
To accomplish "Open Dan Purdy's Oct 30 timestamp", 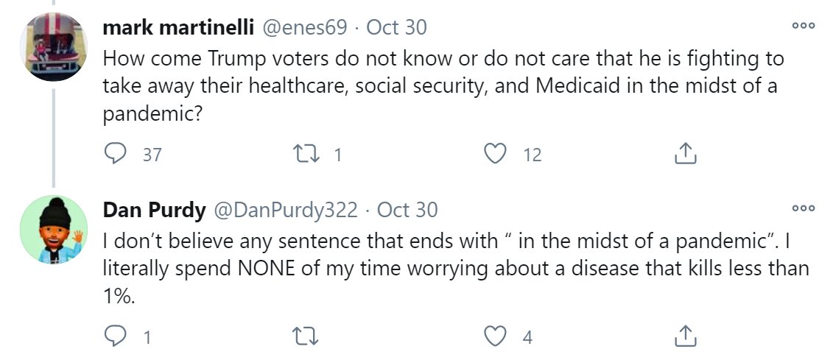I will [x=407, y=211].
